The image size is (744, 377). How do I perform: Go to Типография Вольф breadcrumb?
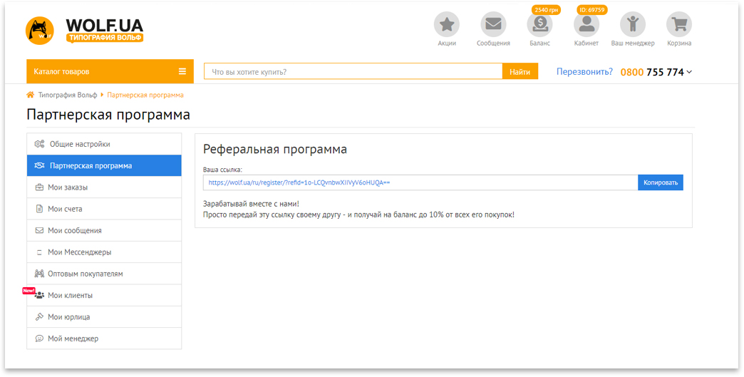[x=68, y=95]
